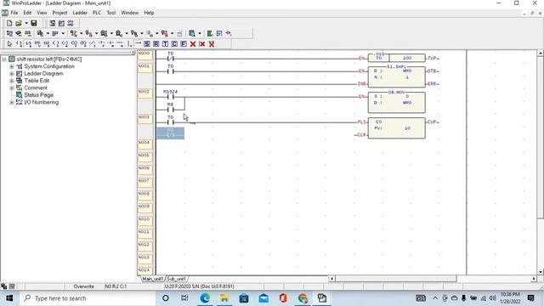Select the arrow pointer tool

[9, 44]
